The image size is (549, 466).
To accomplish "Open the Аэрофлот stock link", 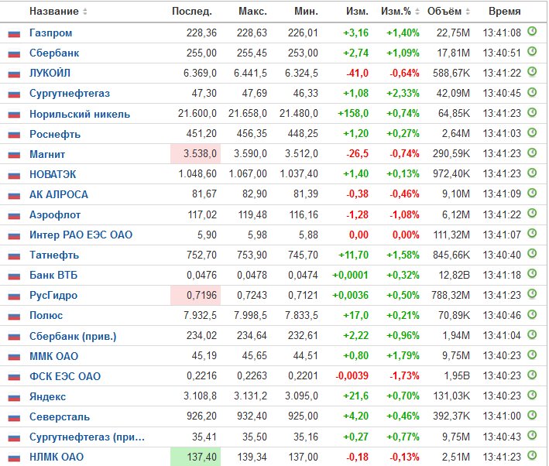I will click(55, 215).
